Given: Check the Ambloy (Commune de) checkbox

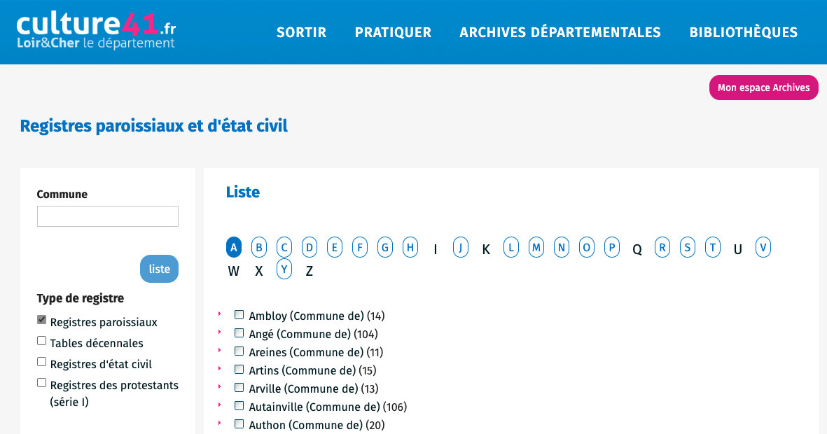Looking at the screenshot, I should click(239, 315).
